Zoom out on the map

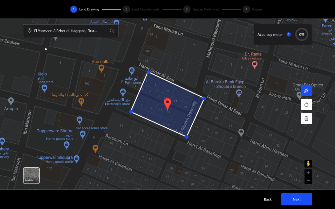click(308, 180)
